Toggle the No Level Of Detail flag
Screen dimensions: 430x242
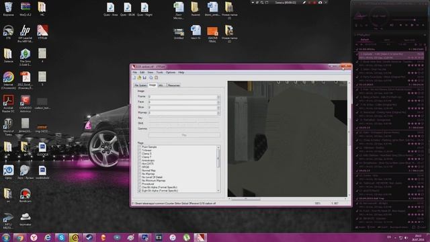pos(140,177)
